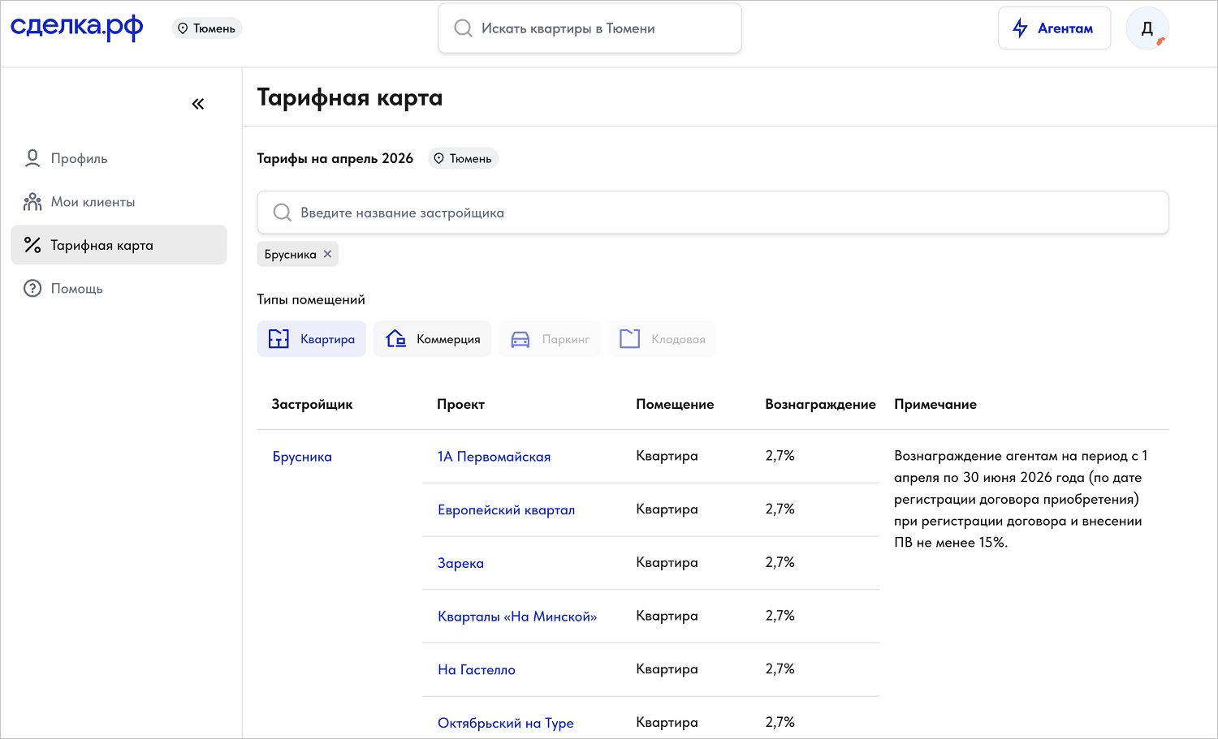Click the Вознаграждение column header

click(820, 404)
